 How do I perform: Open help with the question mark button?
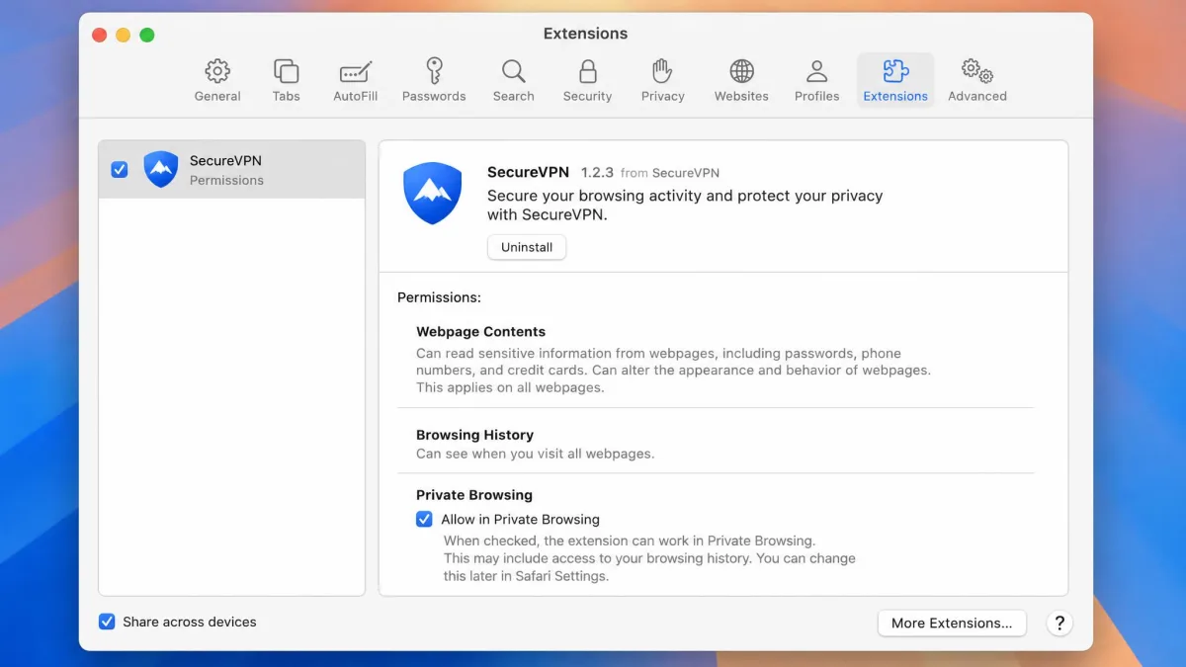(x=1059, y=623)
